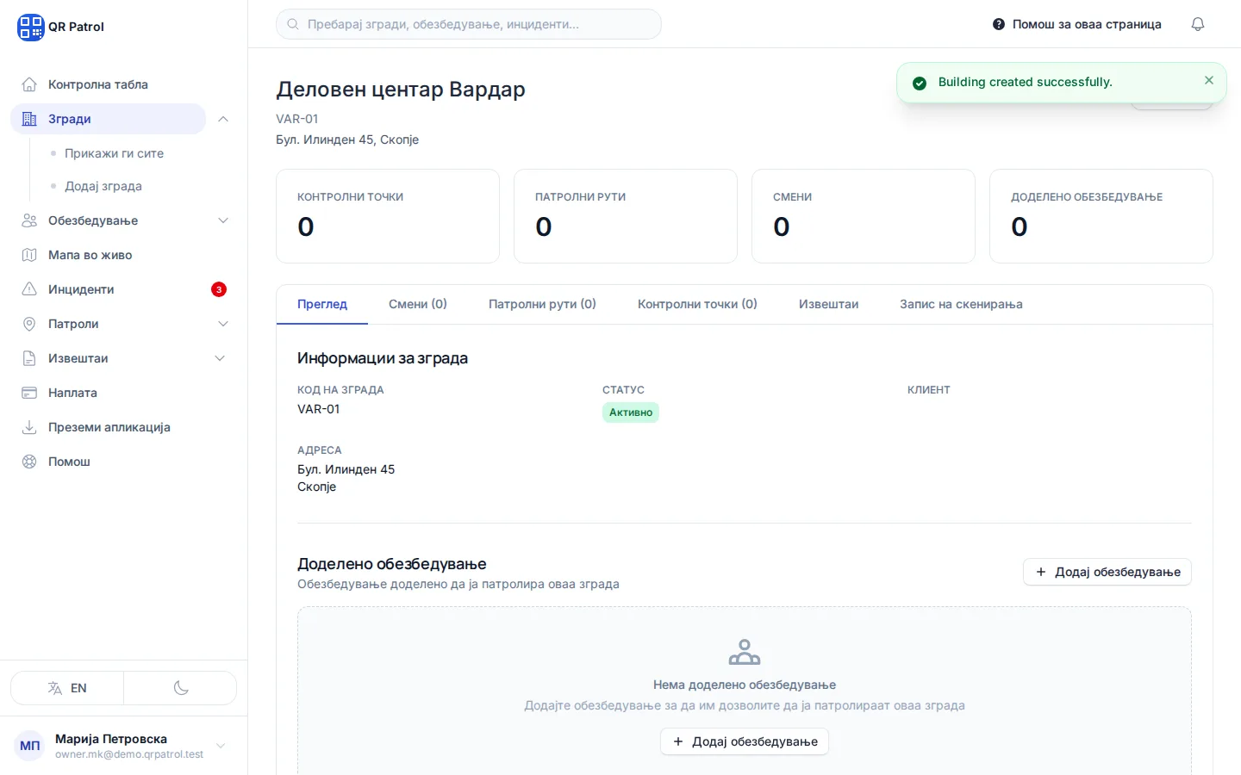Image resolution: width=1241 pixels, height=775 pixels.
Task: Click the Инциденти red badge 3
Action: pyautogui.click(x=219, y=289)
